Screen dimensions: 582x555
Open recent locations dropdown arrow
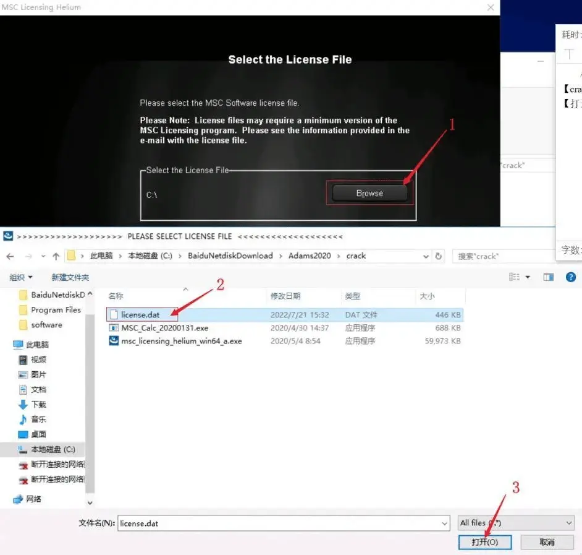pyautogui.click(x=43, y=256)
